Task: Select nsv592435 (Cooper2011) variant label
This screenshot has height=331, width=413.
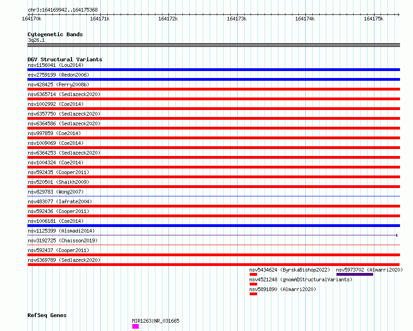Action: point(58,172)
